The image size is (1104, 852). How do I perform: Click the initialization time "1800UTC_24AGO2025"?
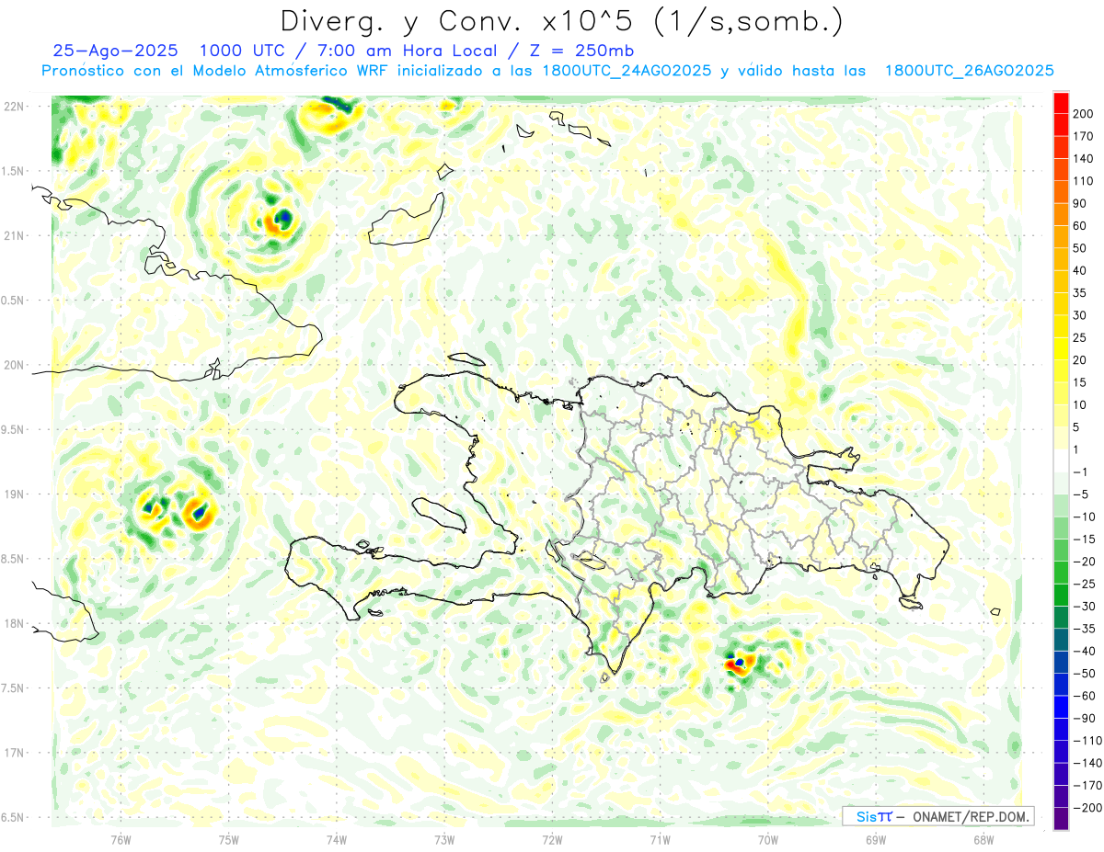pos(626,71)
